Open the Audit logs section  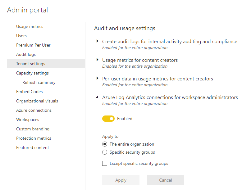[27, 54]
